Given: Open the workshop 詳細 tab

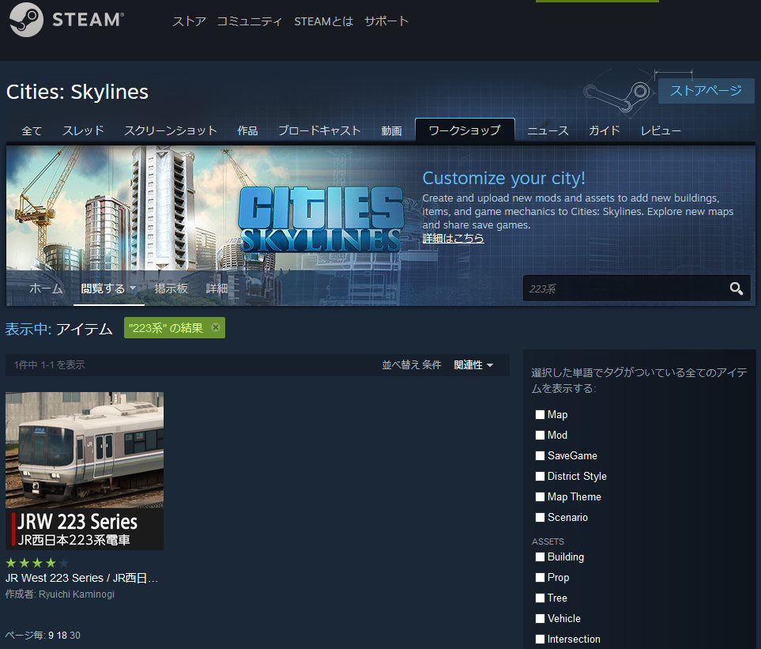Looking at the screenshot, I should (217, 289).
